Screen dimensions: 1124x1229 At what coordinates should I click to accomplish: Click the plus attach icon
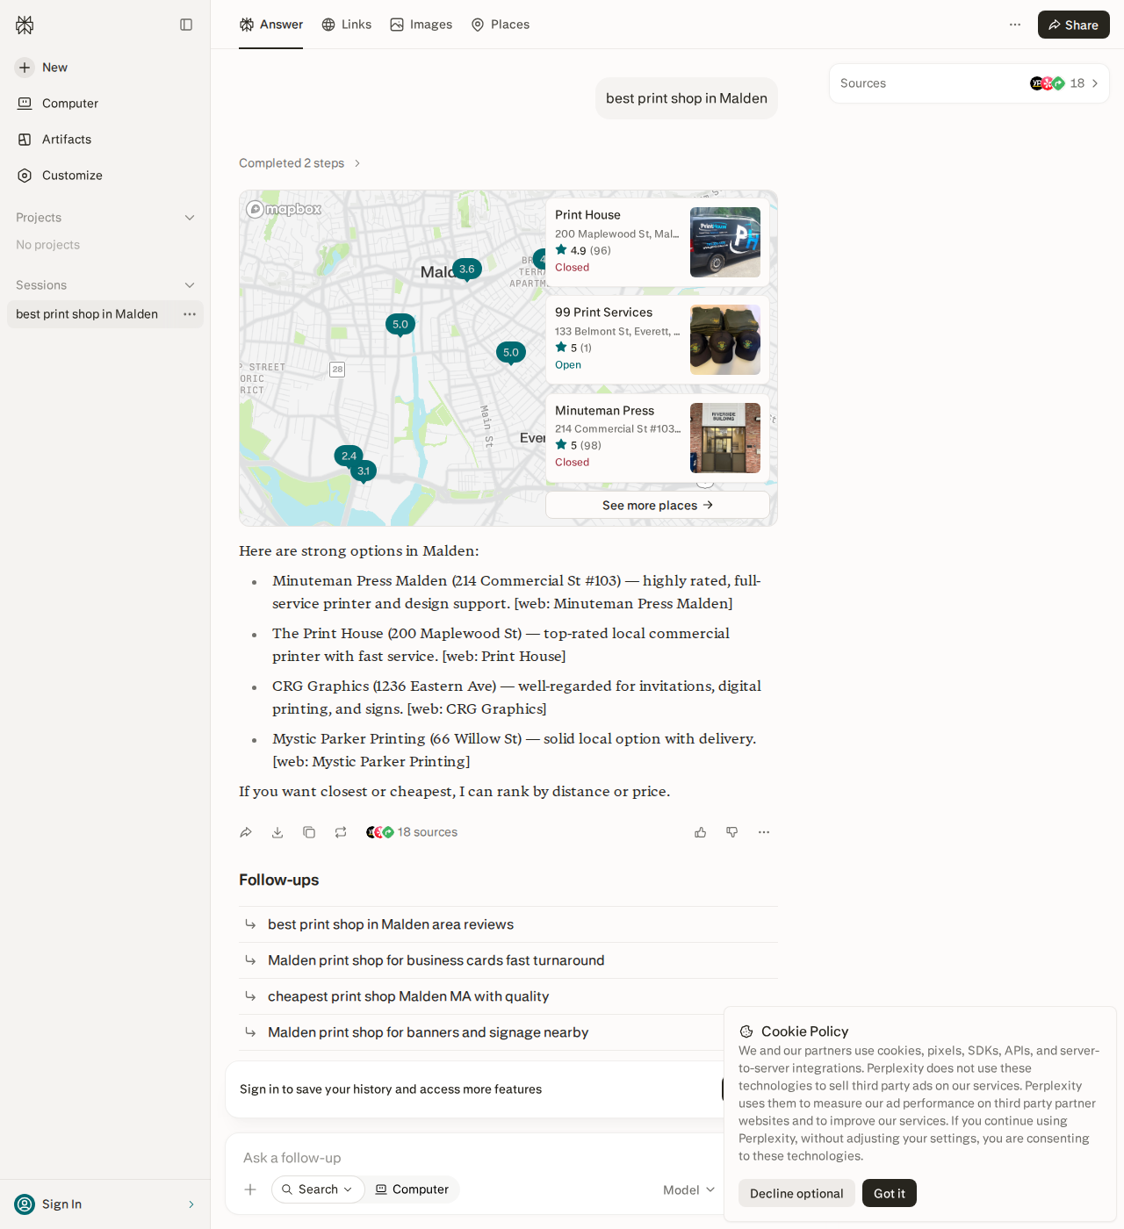click(250, 1189)
